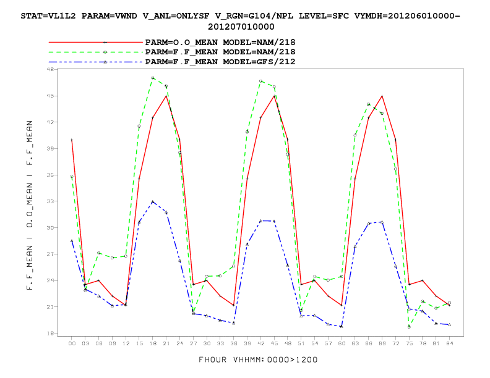Image resolution: width=490 pixels, height=378 pixels.
Task: Click x-axis tick label 72
Action: pyautogui.click(x=395, y=343)
